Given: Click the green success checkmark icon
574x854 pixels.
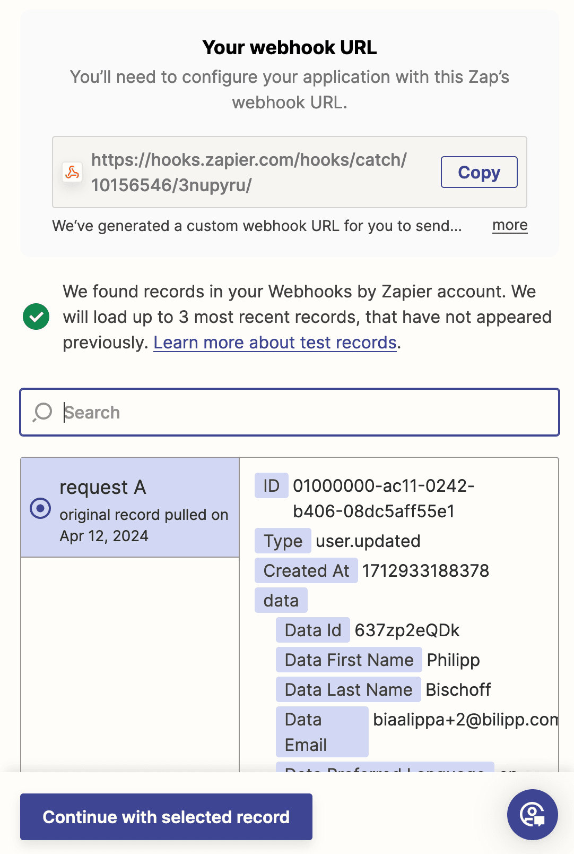Looking at the screenshot, I should click(x=36, y=317).
